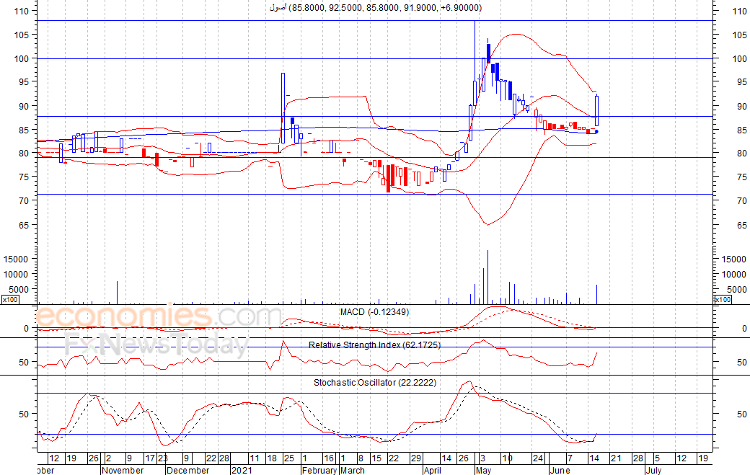Viewport: 750px width, 475px height.
Task: Click the 95 value on left price axis
Action: click(24, 81)
